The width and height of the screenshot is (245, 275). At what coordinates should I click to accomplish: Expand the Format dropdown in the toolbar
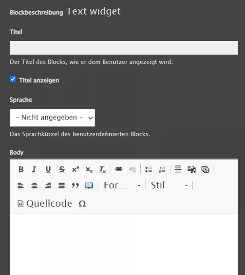click(x=122, y=185)
